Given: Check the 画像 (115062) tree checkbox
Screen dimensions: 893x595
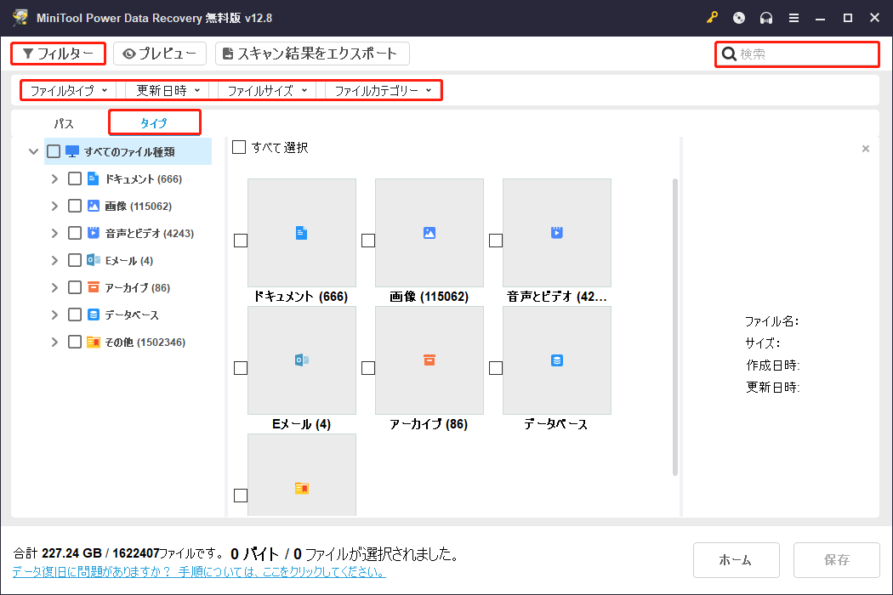Looking at the screenshot, I should 74,206.
